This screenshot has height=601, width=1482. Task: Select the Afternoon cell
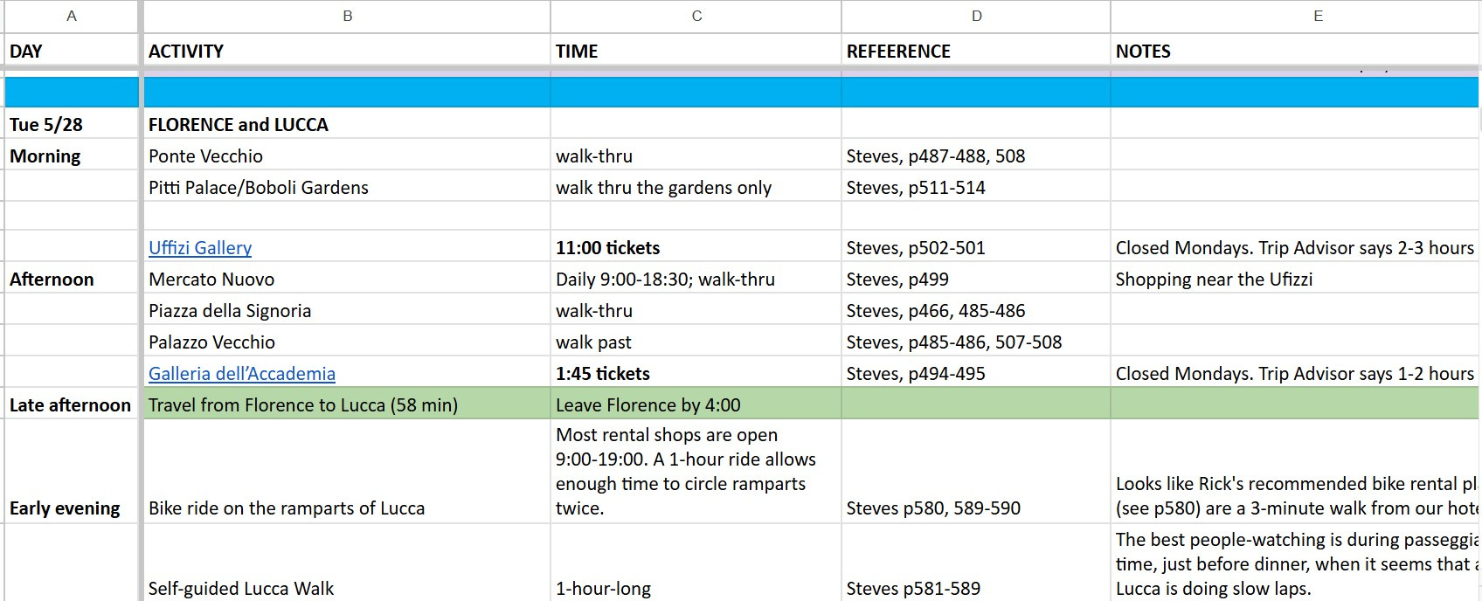tap(72, 279)
